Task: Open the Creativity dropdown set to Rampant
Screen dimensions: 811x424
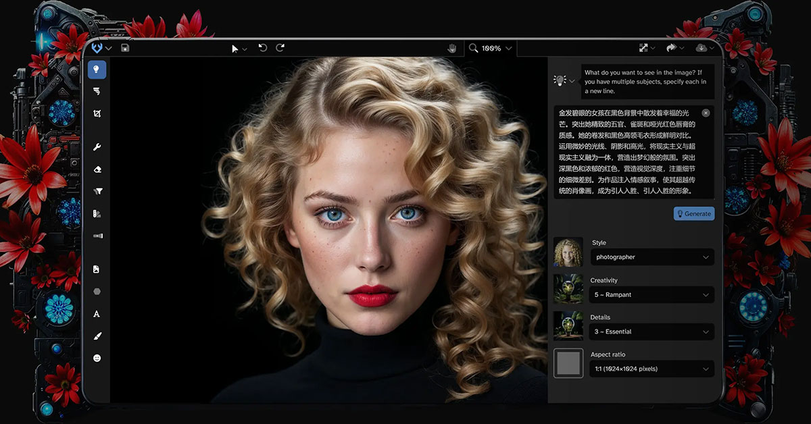Action: coord(652,295)
